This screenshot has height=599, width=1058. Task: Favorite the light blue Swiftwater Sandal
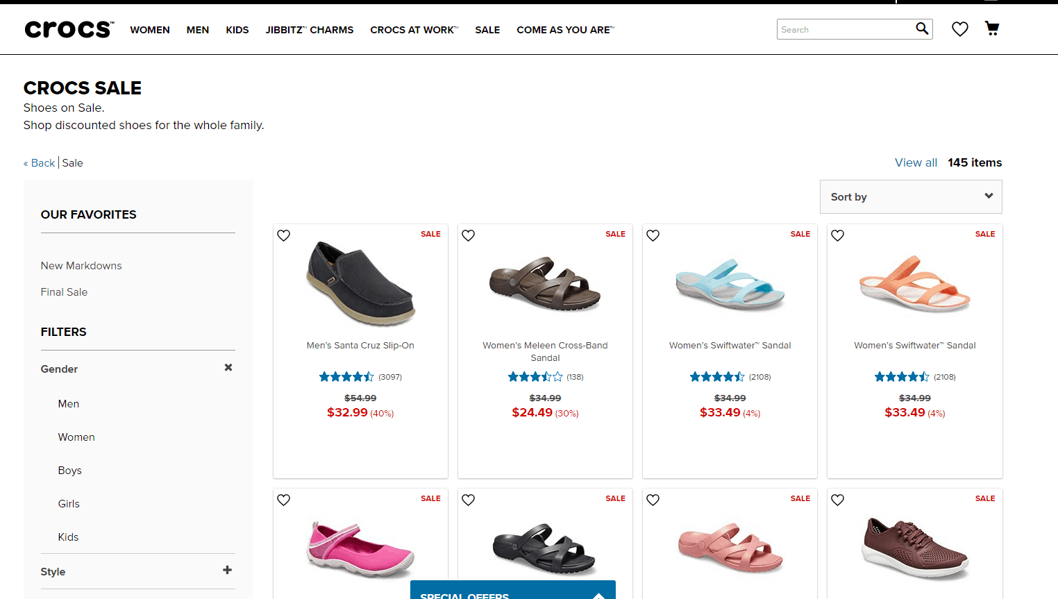pos(653,235)
